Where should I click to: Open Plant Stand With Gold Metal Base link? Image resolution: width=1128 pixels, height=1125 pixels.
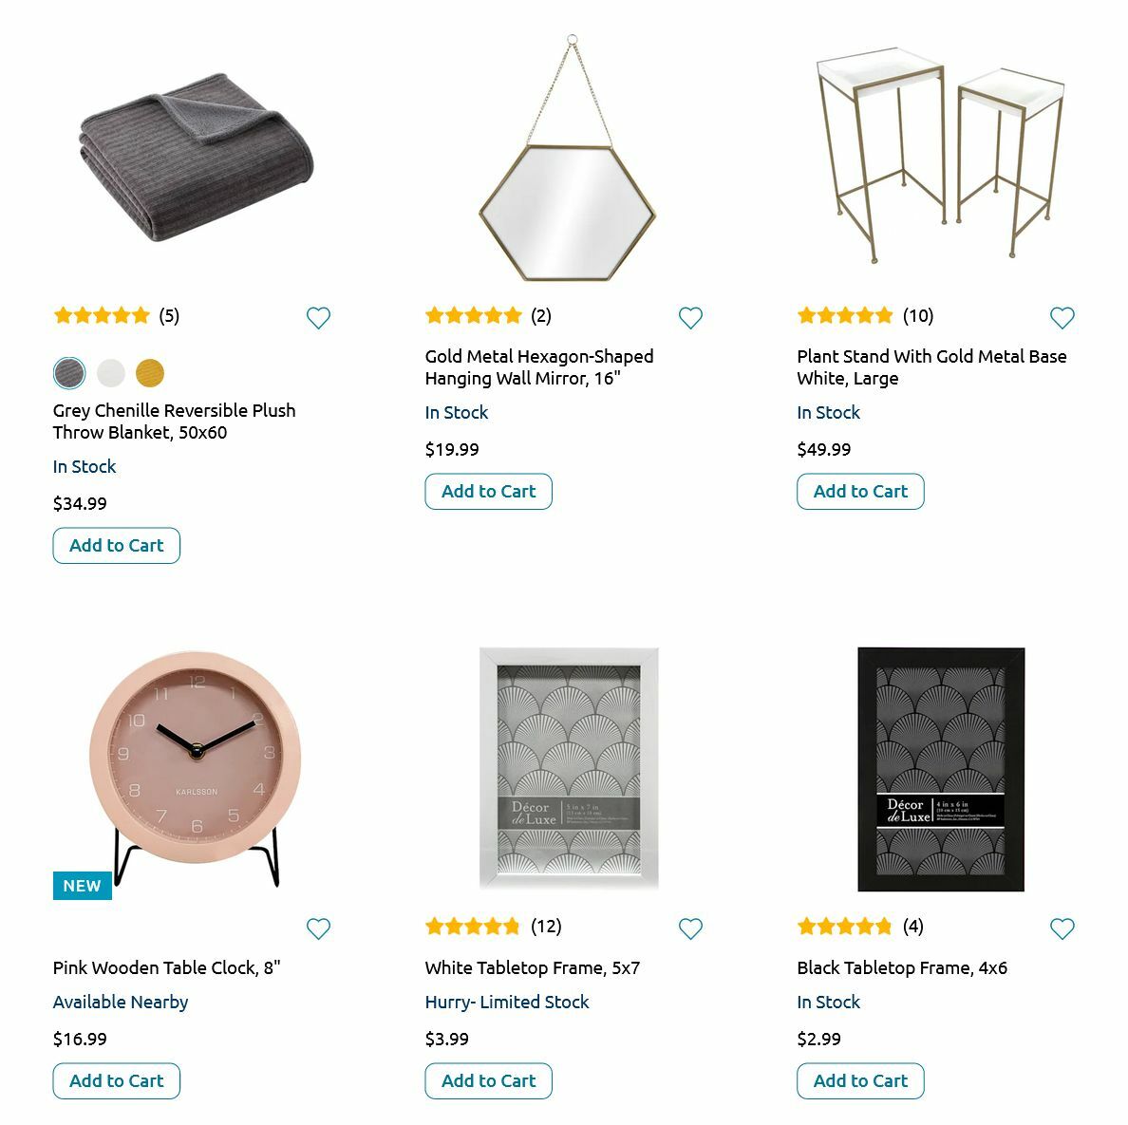[931, 367]
